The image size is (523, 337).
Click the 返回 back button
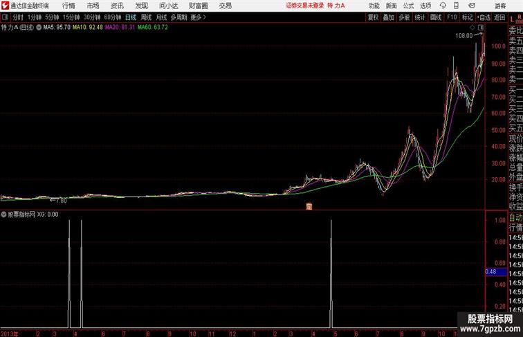(x=499, y=17)
